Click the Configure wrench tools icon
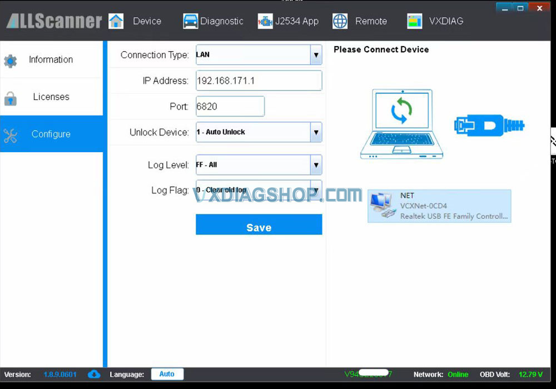 (10, 136)
